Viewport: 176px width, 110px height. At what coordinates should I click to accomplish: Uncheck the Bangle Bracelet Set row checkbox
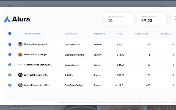tap(10, 85)
